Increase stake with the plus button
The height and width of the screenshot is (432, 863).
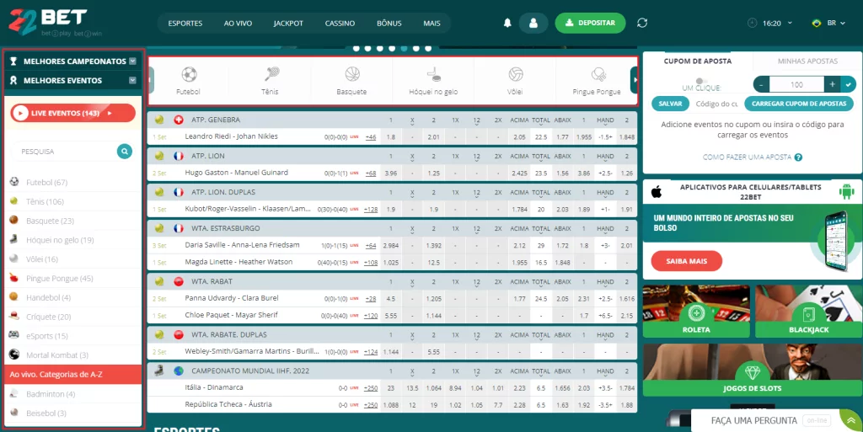click(x=832, y=85)
